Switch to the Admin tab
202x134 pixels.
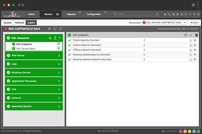point(31,14)
